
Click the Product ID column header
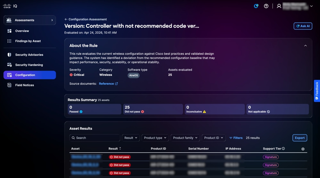[158, 149]
